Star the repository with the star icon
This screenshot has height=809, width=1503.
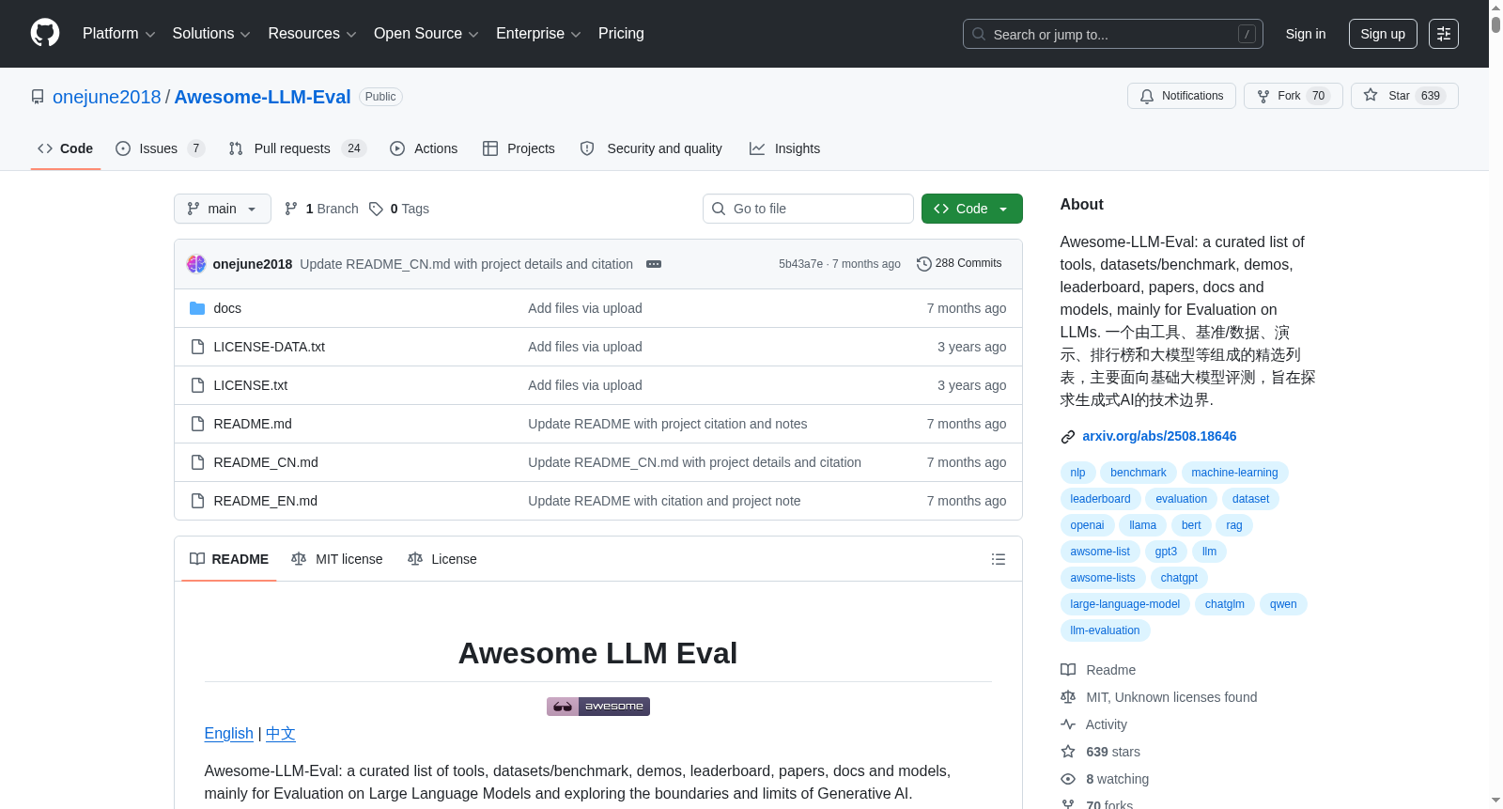point(1371,96)
